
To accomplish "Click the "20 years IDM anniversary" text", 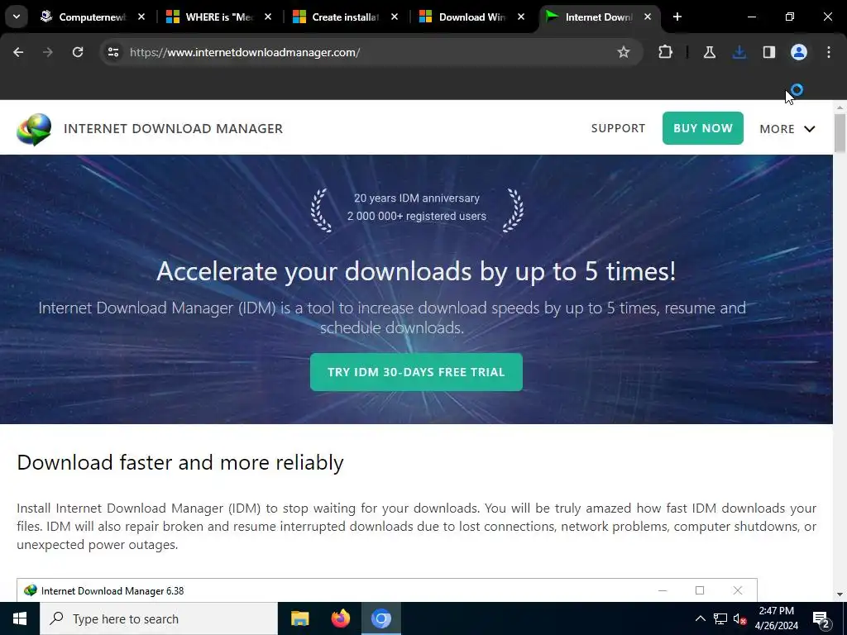I will [x=417, y=198].
